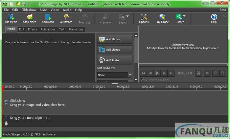Click the red playhead cursor on timeline
This screenshot has height=139, width=230.
[3, 88]
